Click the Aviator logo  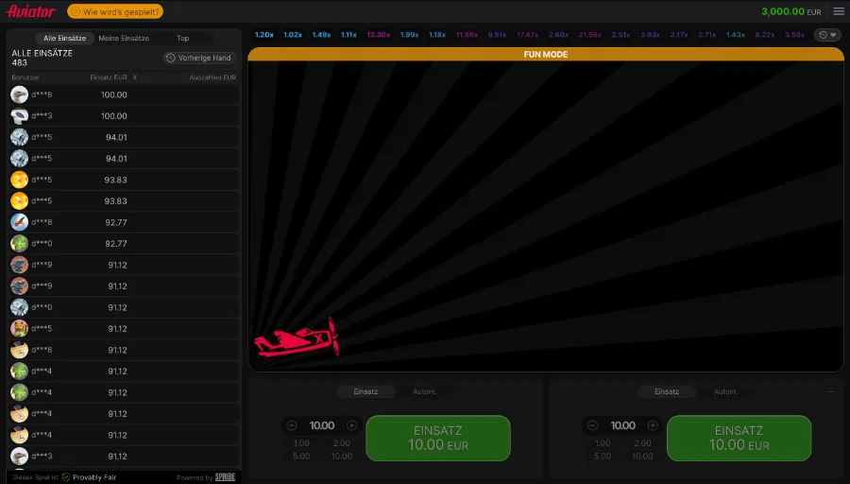[x=31, y=11]
